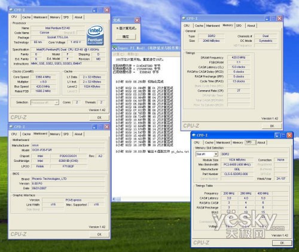299x252 pixels.
Task: Click the BIOS Brand Phoenix Technologies, LTD field
Action: (68, 179)
